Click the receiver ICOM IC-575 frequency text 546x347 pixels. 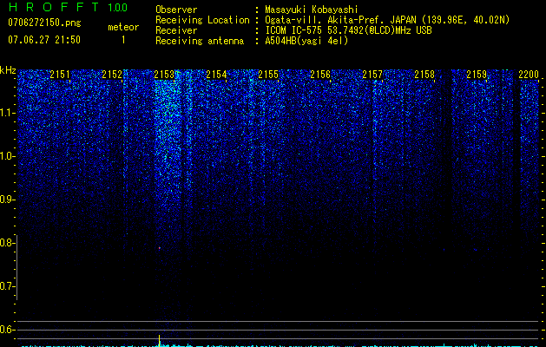coord(348,30)
